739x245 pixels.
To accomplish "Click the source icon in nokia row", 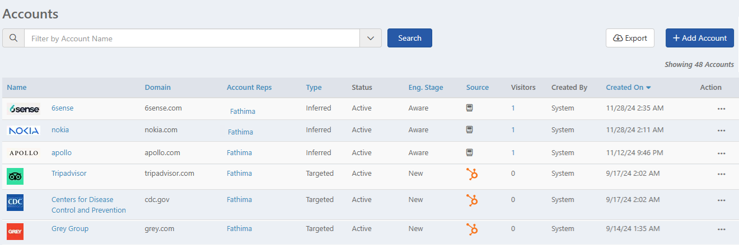I will (x=470, y=130).
